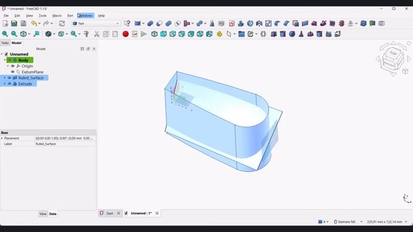Open the Part menu
Image resolution: width=413 pixels, height=232 pixels.
(70, 15)
